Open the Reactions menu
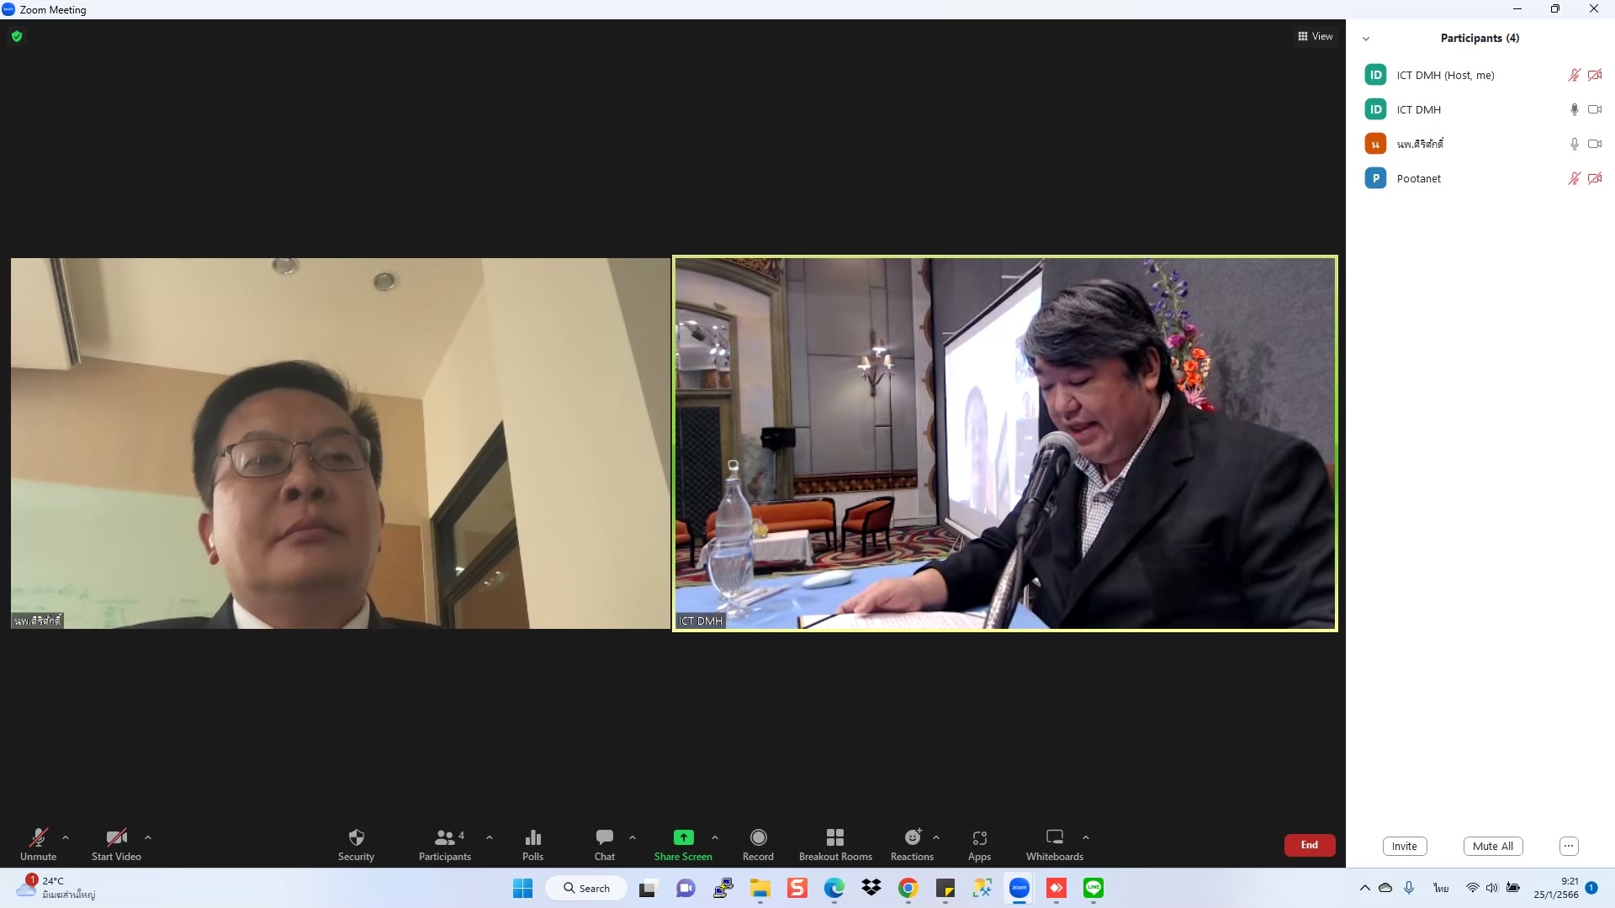The image size is (1615, 908). 912,843
